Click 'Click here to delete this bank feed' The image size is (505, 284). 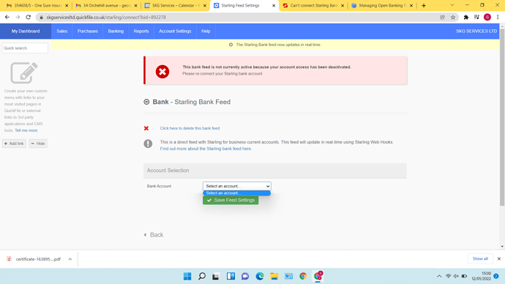pos(190,128)
